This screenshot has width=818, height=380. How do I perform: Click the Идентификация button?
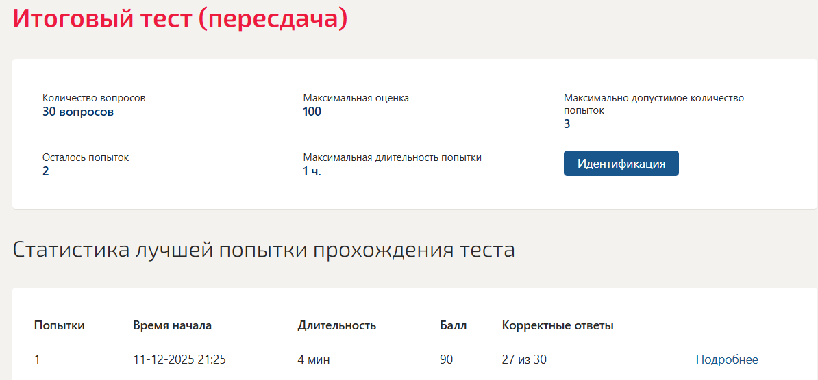pyautogui.click(x=621, y=164)
